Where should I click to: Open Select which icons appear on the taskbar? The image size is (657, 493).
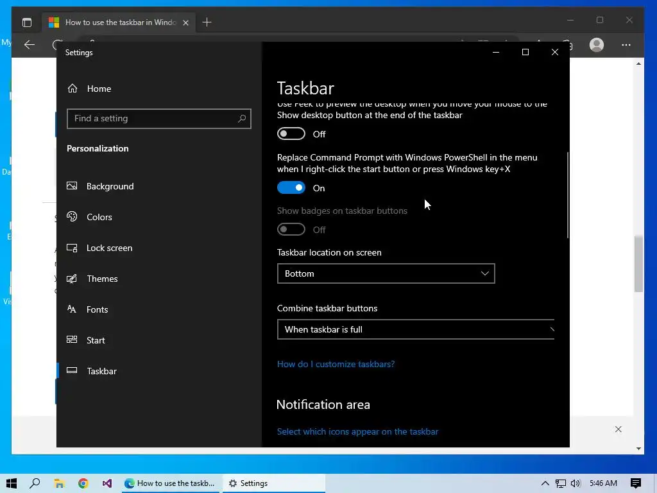(357, 431)
